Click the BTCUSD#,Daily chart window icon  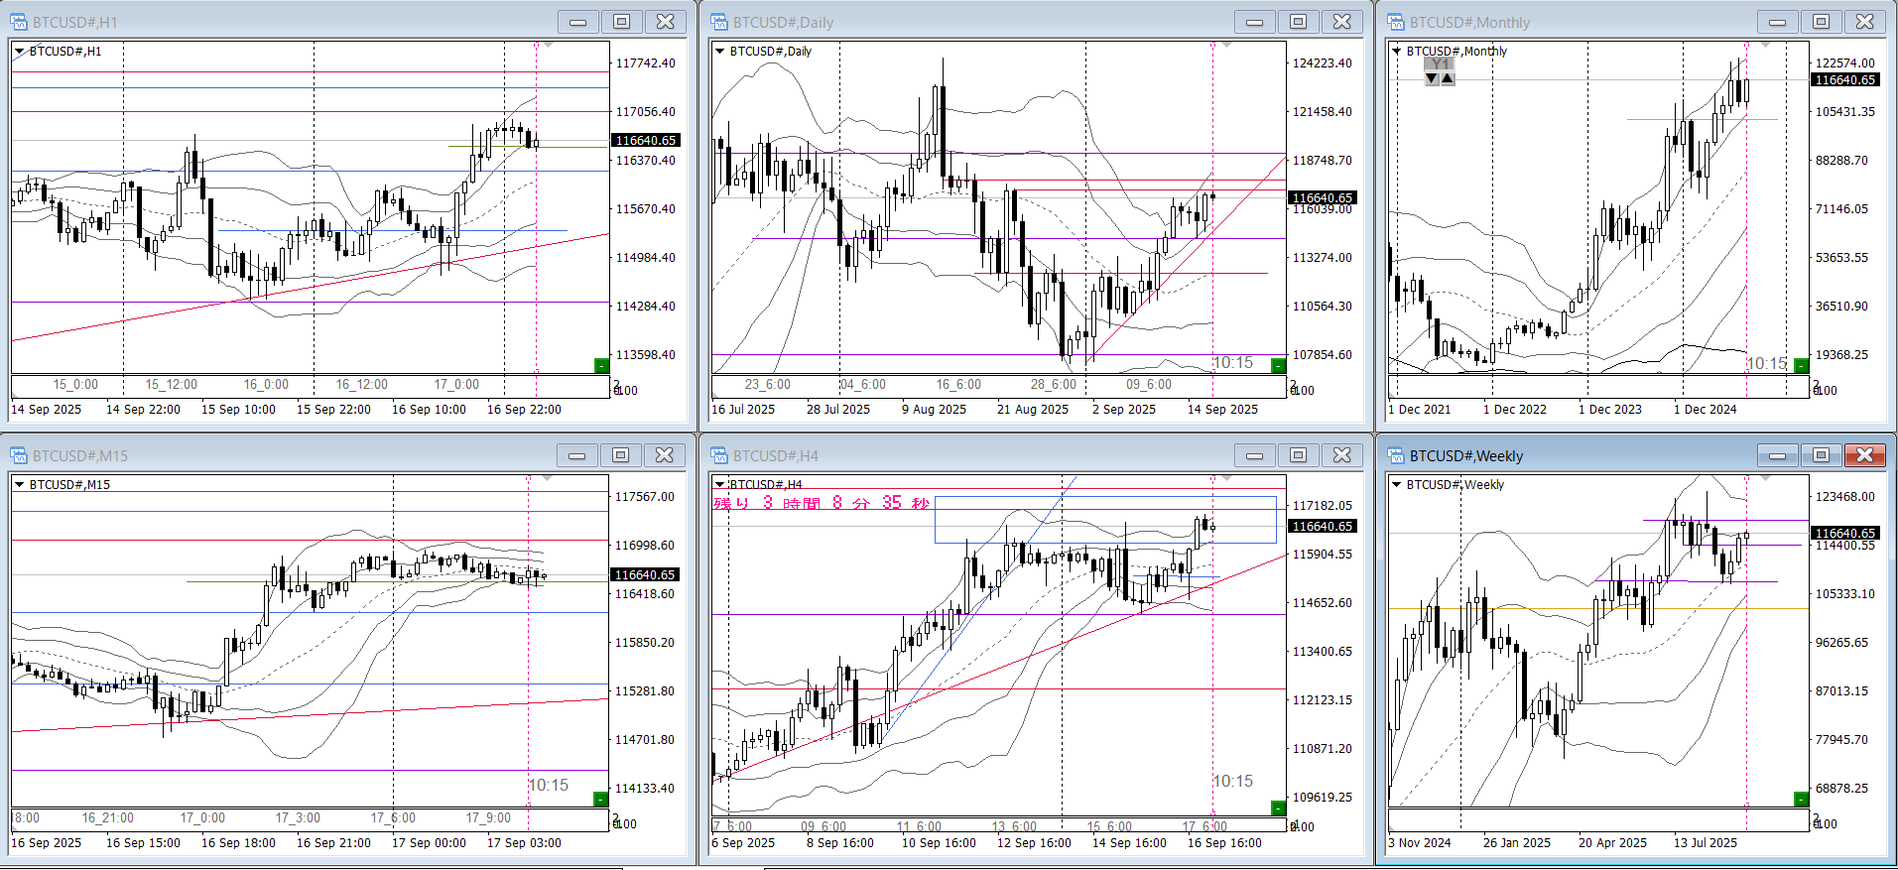(719, 22)
